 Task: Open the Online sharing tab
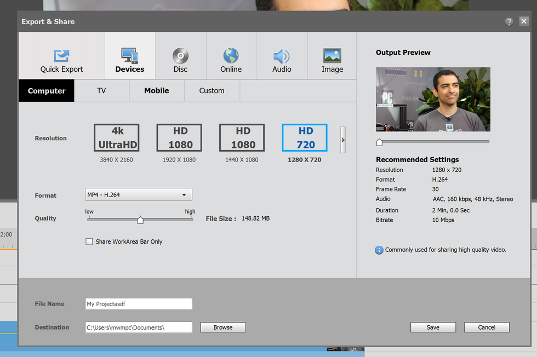point(231,56)
